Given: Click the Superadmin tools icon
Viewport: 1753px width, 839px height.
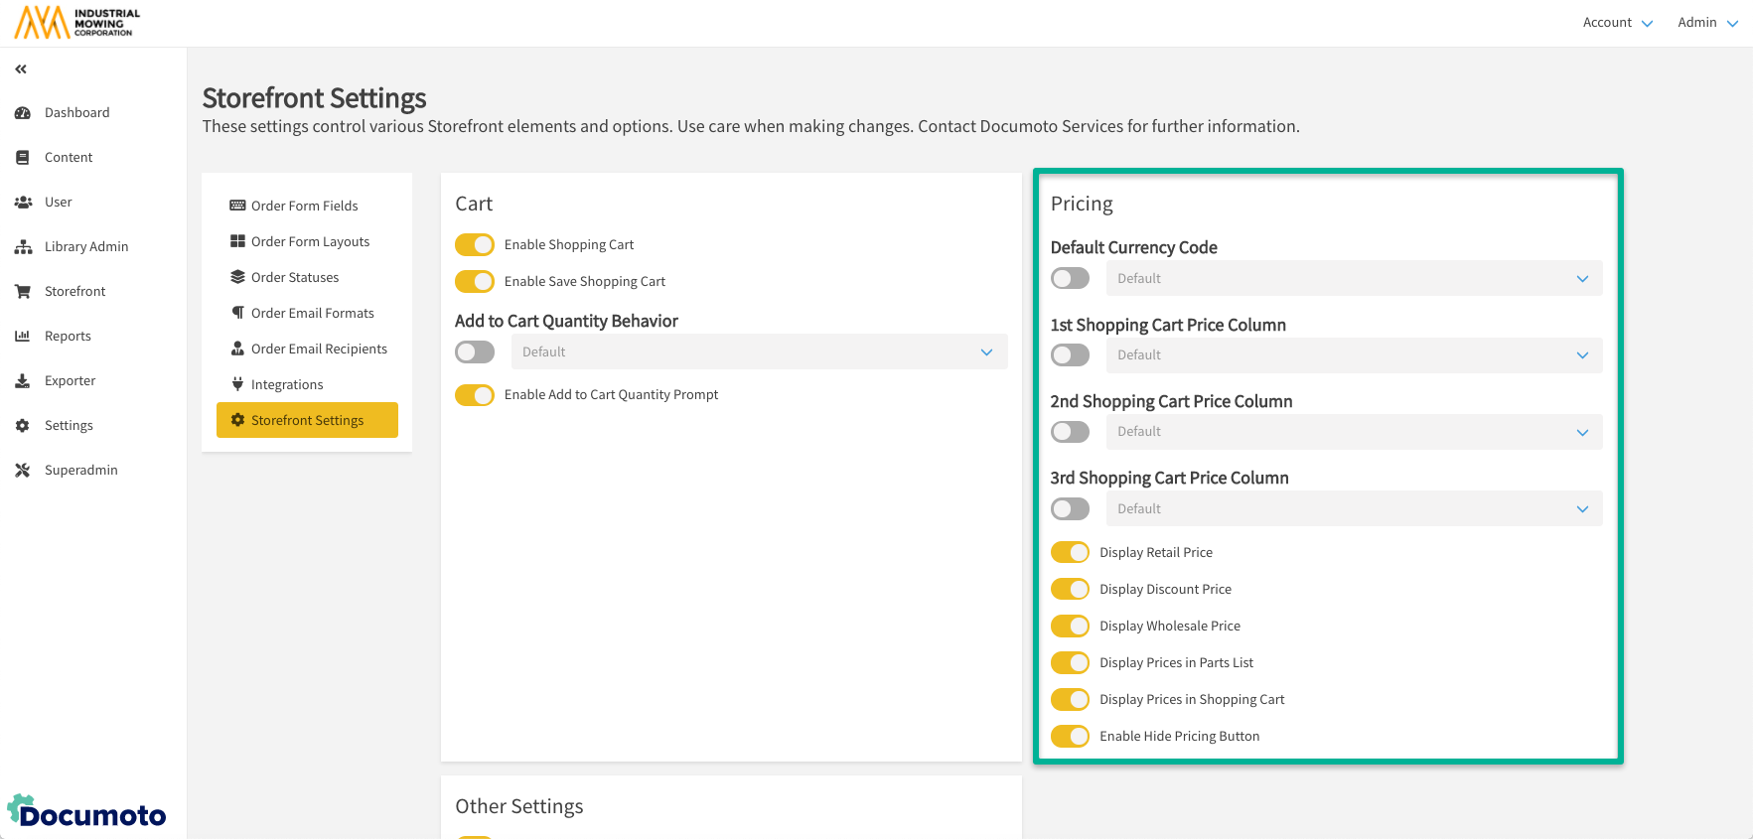Looking at the screenshot, I should pyautogui.click(x=23, y=471).
